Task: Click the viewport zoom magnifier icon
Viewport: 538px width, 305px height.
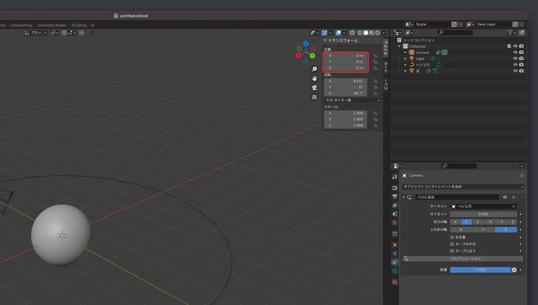Action: (314, 69)
